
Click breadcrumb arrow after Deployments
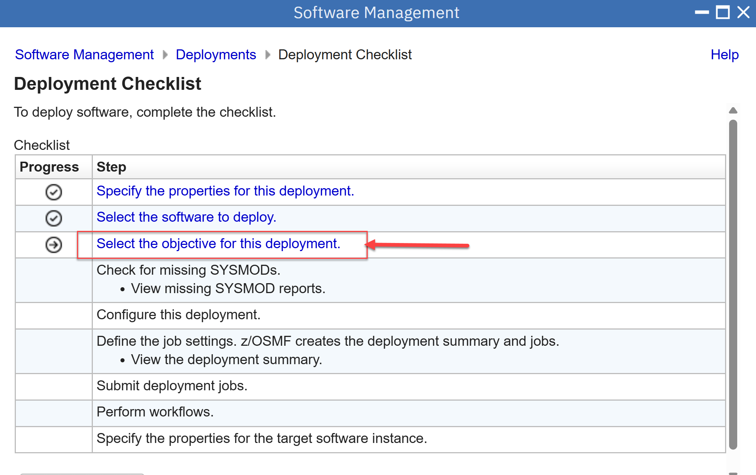pos(267,55)
